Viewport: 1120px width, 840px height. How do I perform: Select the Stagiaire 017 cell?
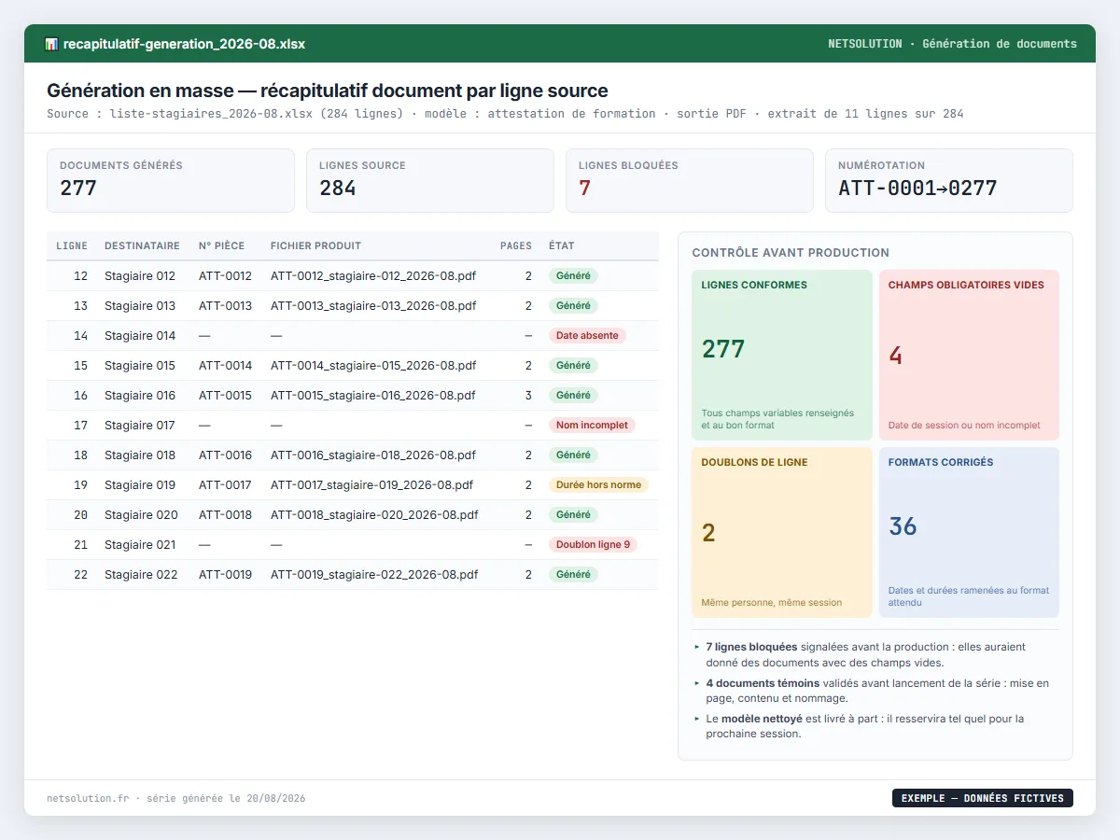(x=140, y=426)
